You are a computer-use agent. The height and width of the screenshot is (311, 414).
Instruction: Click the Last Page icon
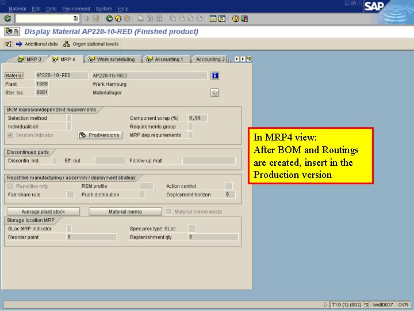pyautogui.click(x=200, y=18)
